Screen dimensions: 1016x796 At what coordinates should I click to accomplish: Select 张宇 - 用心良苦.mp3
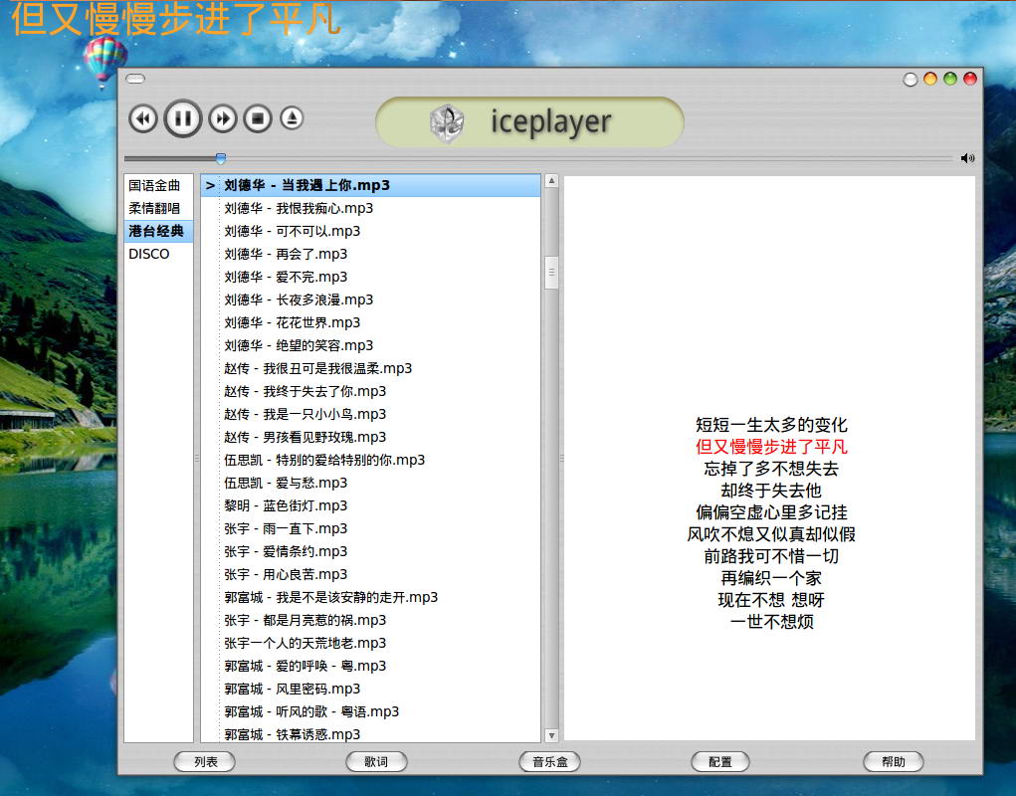tap(370, 574)
